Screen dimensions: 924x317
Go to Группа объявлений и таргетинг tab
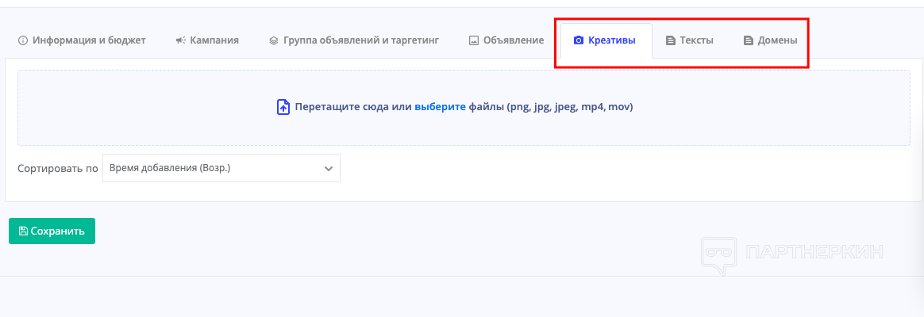360,40
